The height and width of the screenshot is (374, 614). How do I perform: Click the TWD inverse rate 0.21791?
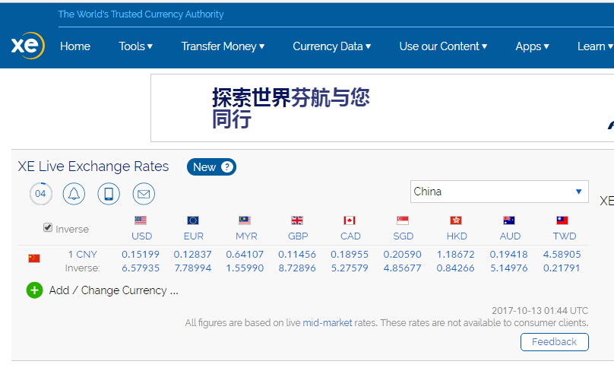562,268
